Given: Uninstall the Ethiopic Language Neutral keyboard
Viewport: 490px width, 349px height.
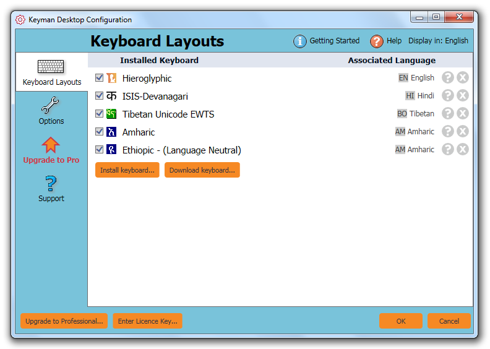Looking at the screenshot, I should 463,149.
